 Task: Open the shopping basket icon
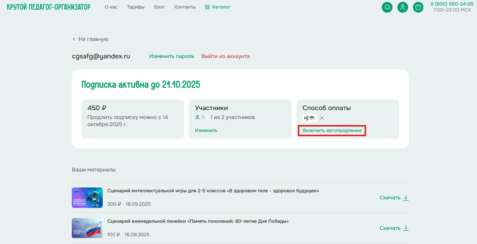418,7
